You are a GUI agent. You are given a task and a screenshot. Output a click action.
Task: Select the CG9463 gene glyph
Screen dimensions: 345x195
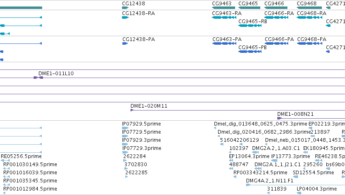tap(223, 8)
